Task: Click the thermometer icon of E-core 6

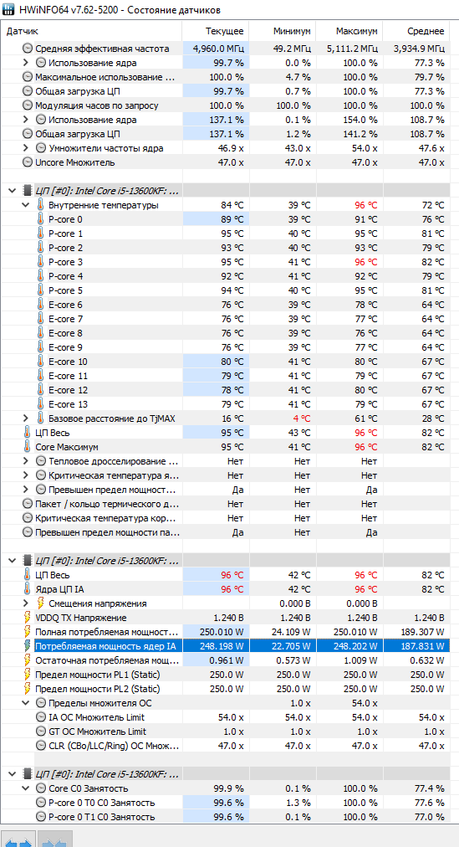Action: pyautogui.click(x=41, y=305)
